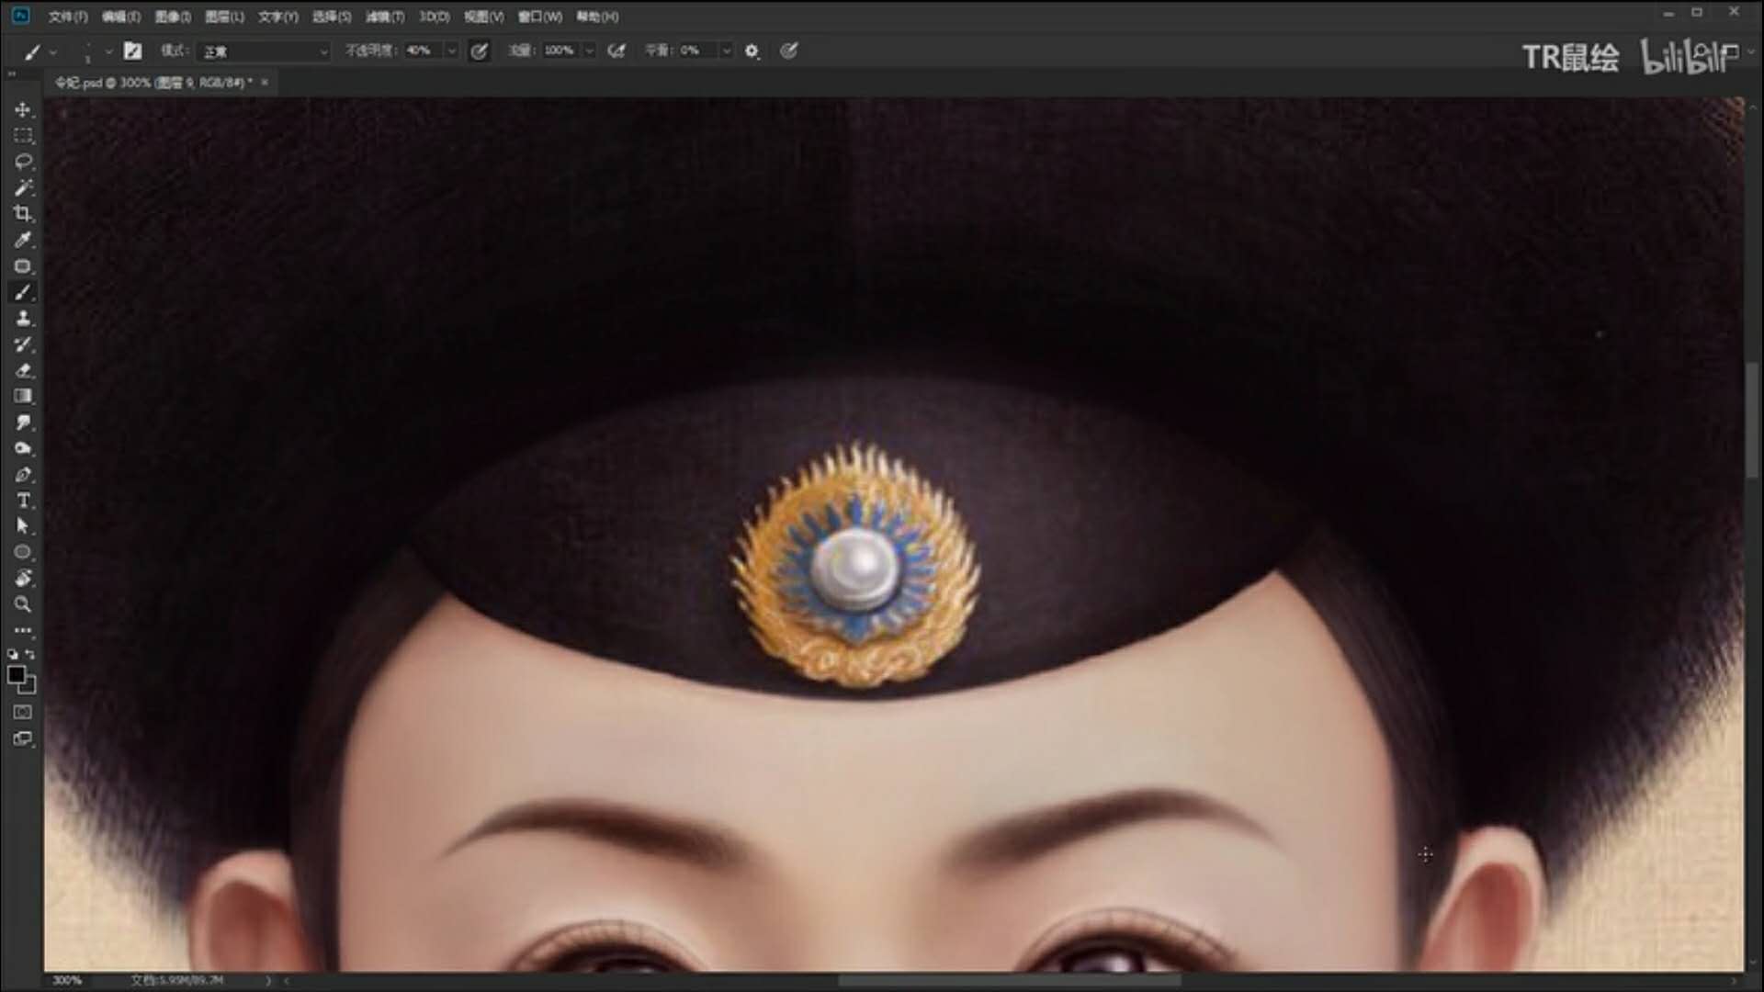
Task: Select the Crop tool
Action: [x=23, y=214]
